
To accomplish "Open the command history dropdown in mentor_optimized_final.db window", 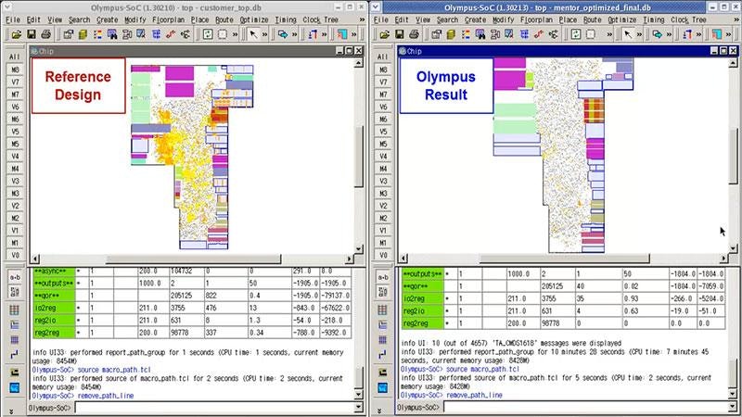I will point(734,407).
